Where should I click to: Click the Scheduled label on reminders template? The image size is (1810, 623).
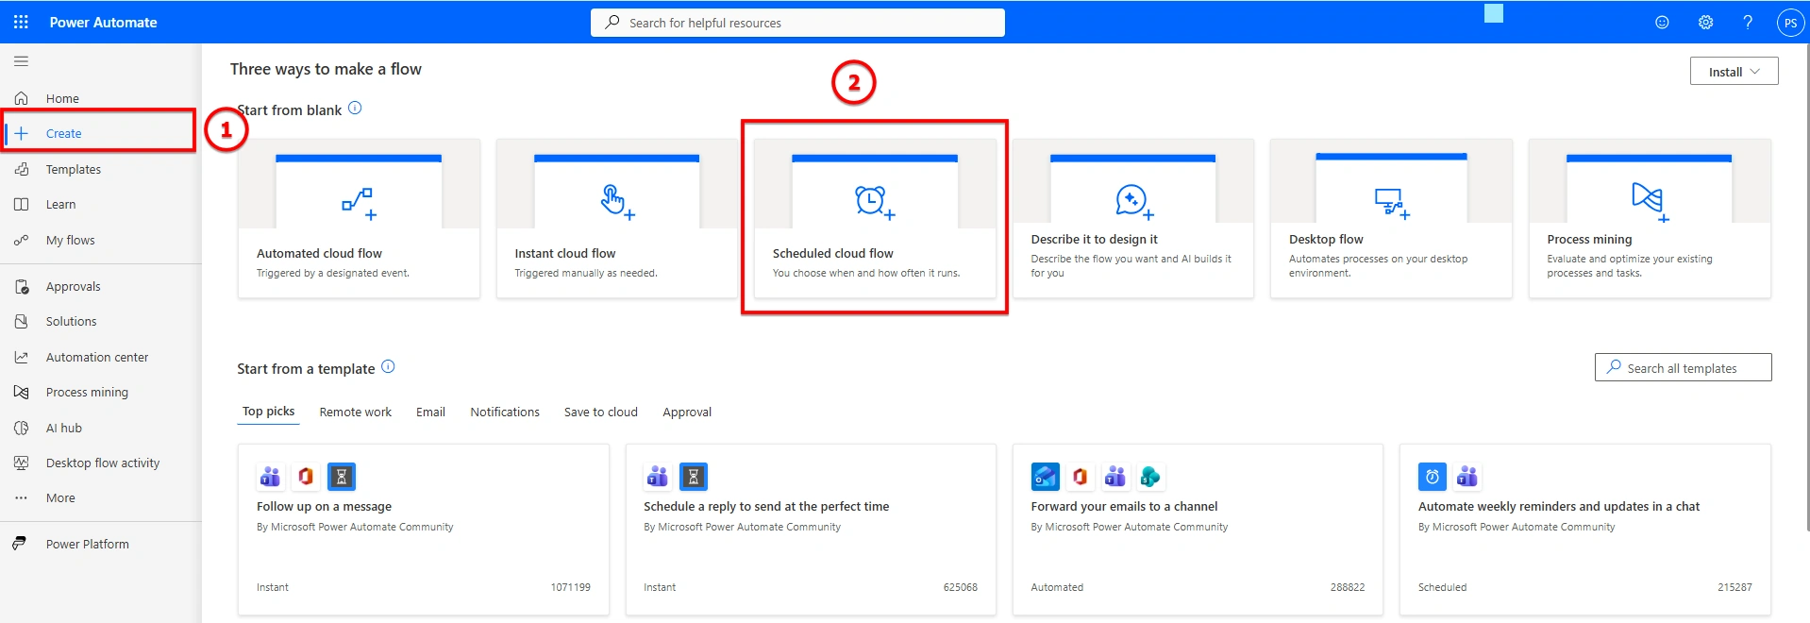(1442, 587)
